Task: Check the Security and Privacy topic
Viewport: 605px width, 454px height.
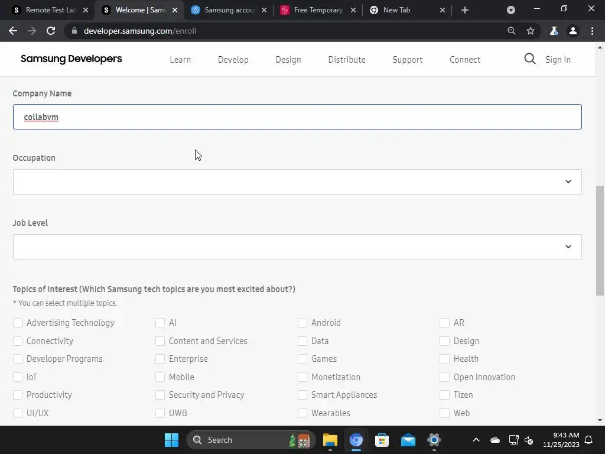Action: pos(160,394)
